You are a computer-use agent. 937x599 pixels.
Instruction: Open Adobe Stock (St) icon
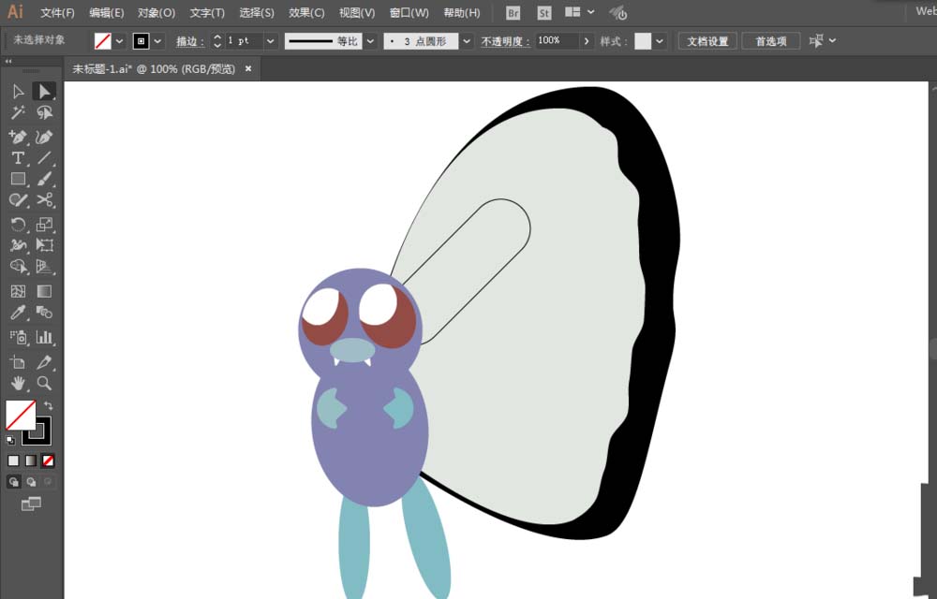543,12
